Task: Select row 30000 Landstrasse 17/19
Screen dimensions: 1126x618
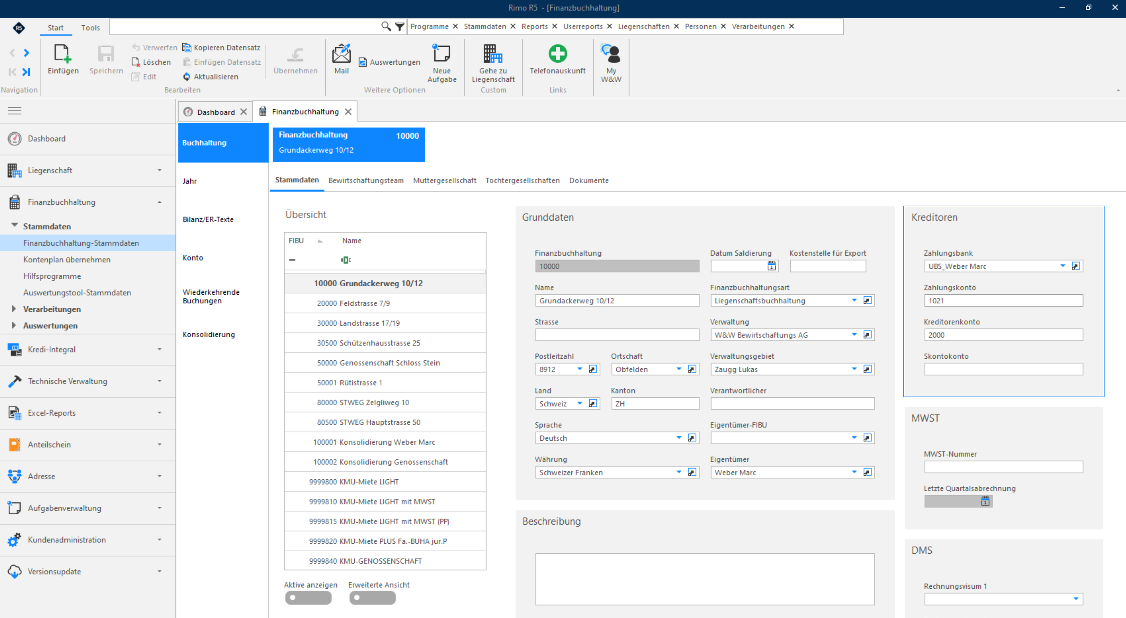Action: point(385,323)
